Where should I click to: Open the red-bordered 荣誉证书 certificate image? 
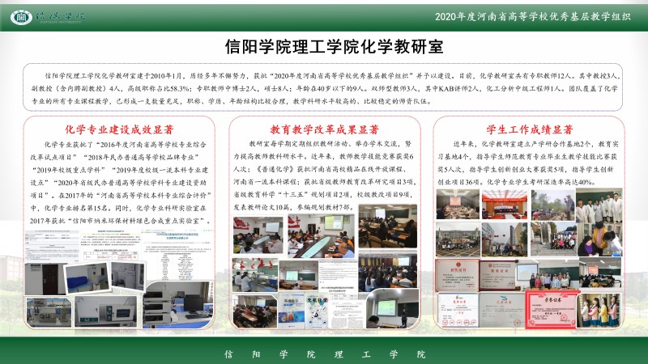coord(551,310)
